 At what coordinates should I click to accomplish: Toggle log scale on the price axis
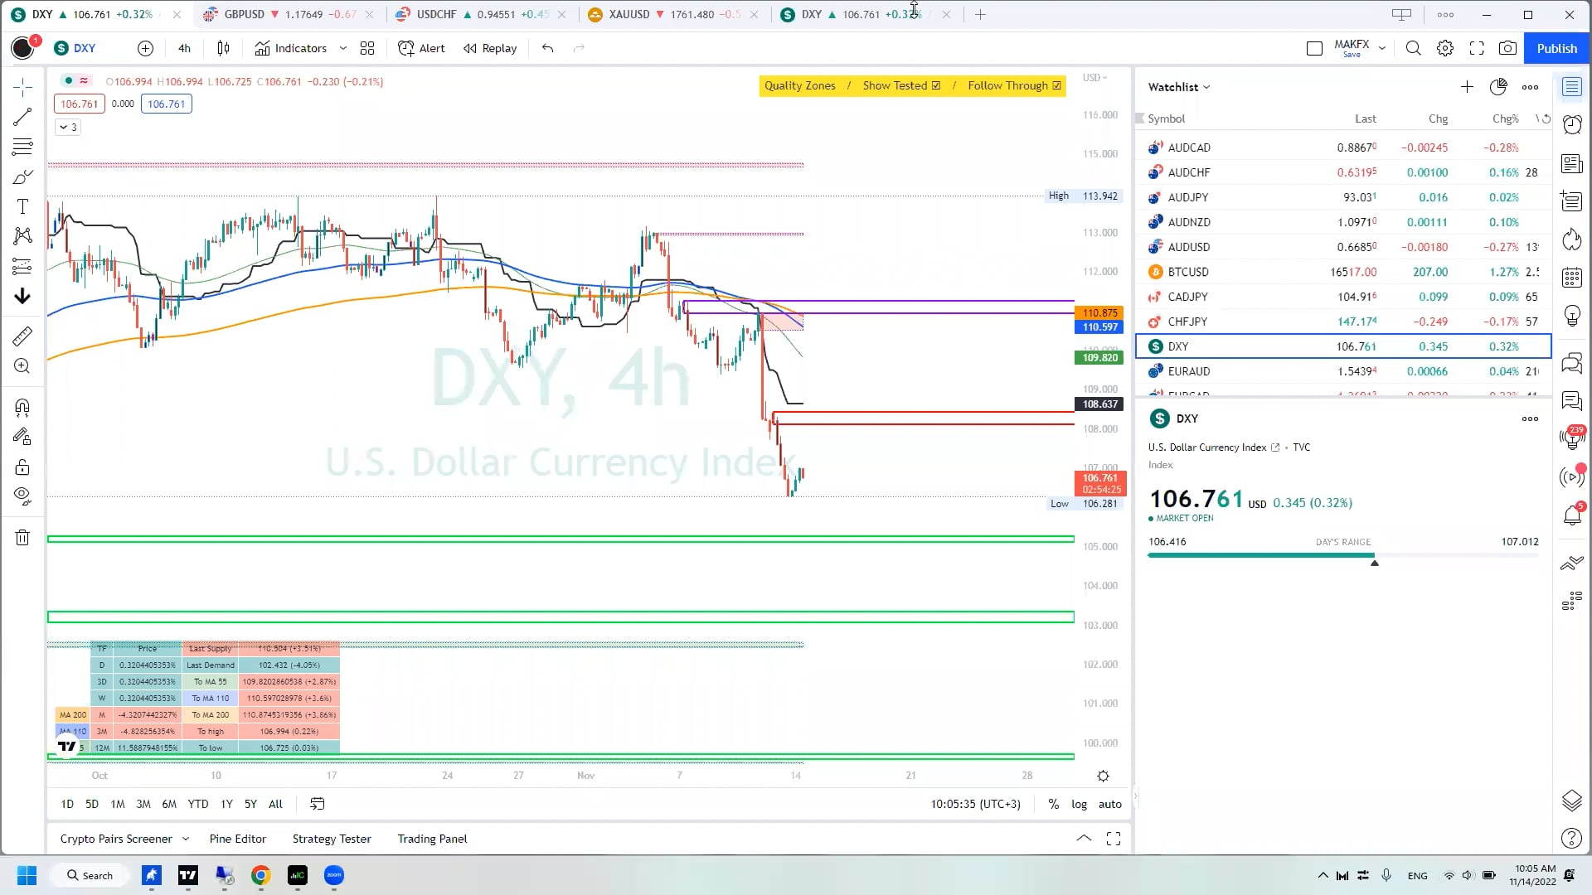point(1080,804)
